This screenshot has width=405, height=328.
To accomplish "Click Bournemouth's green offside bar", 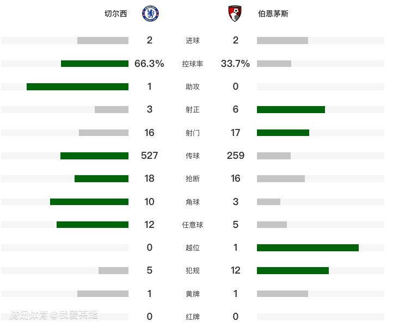I will click(308, 247).
